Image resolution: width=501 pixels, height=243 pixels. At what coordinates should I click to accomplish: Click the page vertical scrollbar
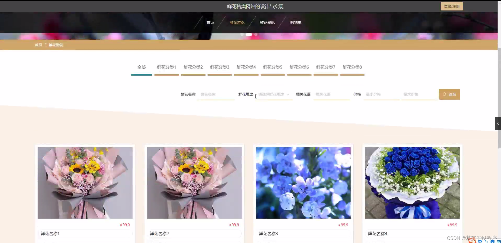coord(499,98)
